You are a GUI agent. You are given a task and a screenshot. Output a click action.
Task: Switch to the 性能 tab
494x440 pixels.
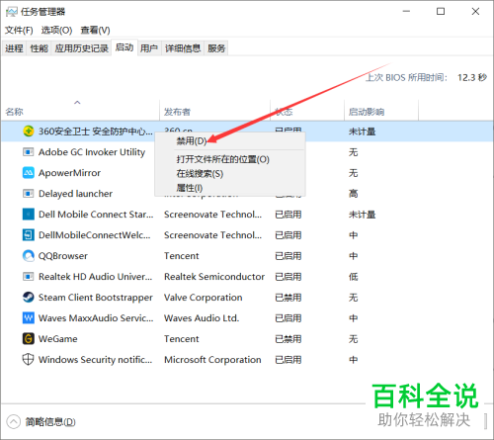pyautogui.click(x=39, y=48)
